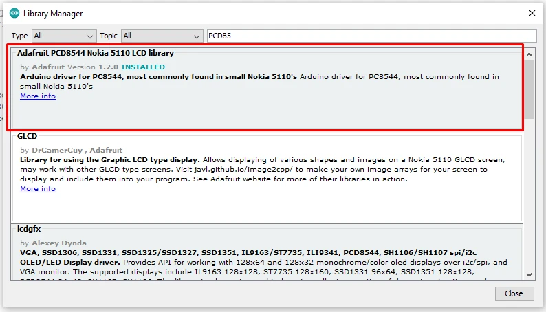
Task: Click author text 'by DrGamerGuy , Adafruit'
Action: click(71, 151)
